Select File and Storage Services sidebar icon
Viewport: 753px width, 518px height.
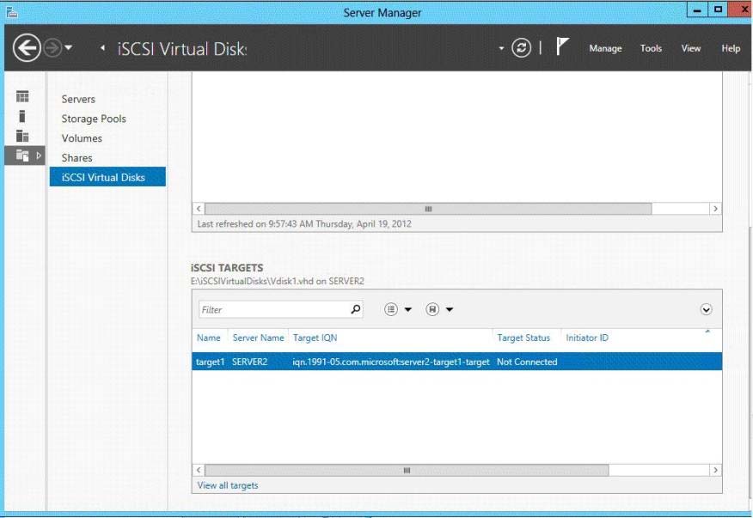[22, 155]
